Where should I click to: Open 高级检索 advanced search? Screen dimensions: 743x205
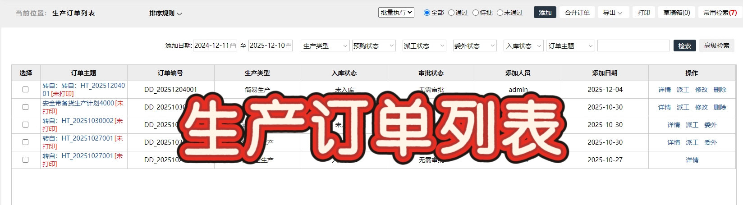tap(717, 46)
